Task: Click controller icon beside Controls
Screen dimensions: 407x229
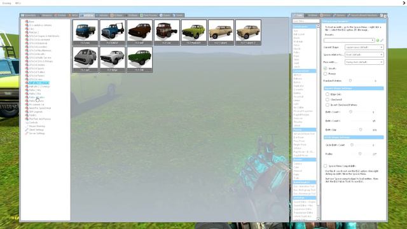Action: click(27, 123)
